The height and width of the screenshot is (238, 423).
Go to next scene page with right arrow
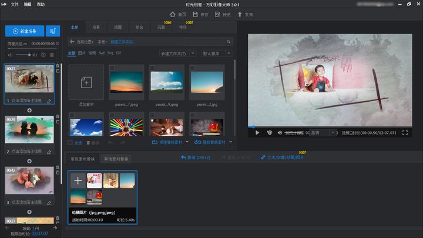(55, 228)
